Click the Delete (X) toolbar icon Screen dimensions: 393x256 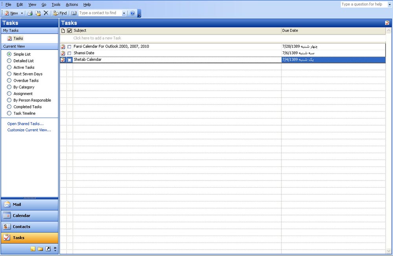(46, 13)
